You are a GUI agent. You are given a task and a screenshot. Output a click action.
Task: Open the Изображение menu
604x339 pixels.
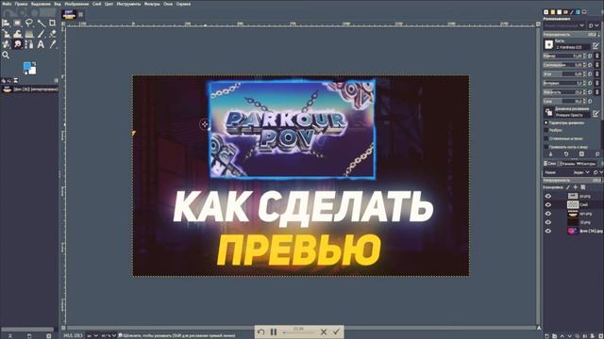[76, 4]
